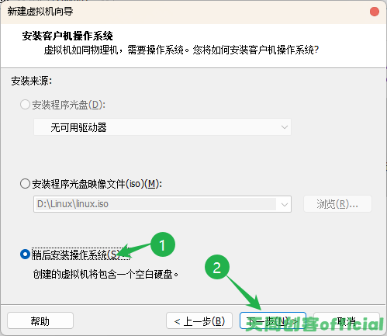Close the 新建虚拟机向导 dialog with red button
387x336 pixels.
coord(374,12)
